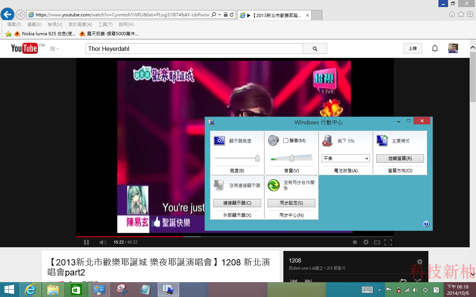Screen dimensions: 476x297
Task: Click the display brightness icon in Mobility Center
Action: tap(219, 141)
